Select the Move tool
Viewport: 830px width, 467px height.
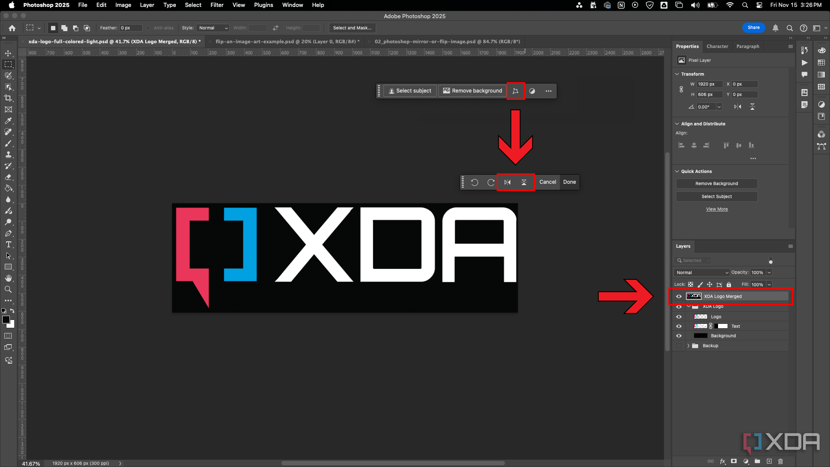[x=8, y=53]
